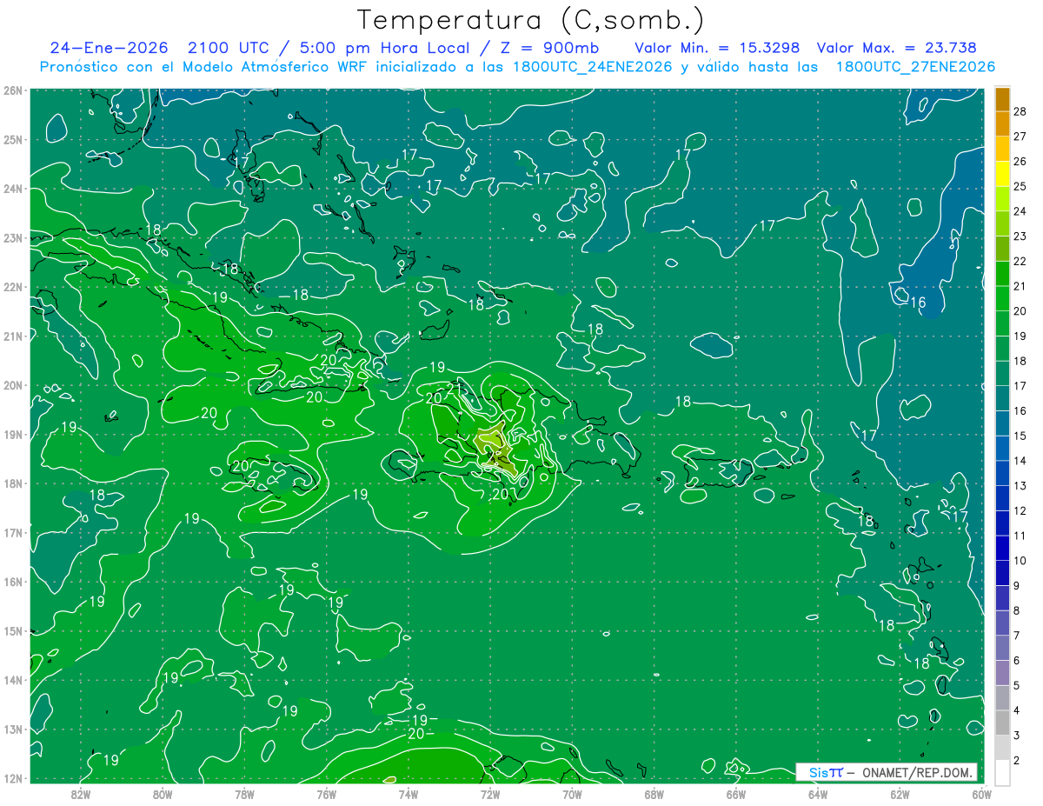Click the 25 label on the color scale
The height and width of the screenshot is (806, 1043).
coord(1020,186)
